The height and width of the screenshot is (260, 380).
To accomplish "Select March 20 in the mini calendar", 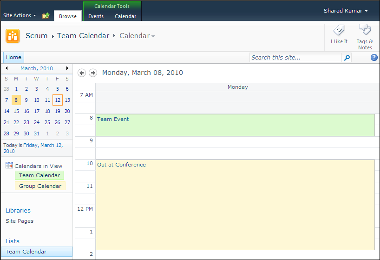I will [67, 111].
